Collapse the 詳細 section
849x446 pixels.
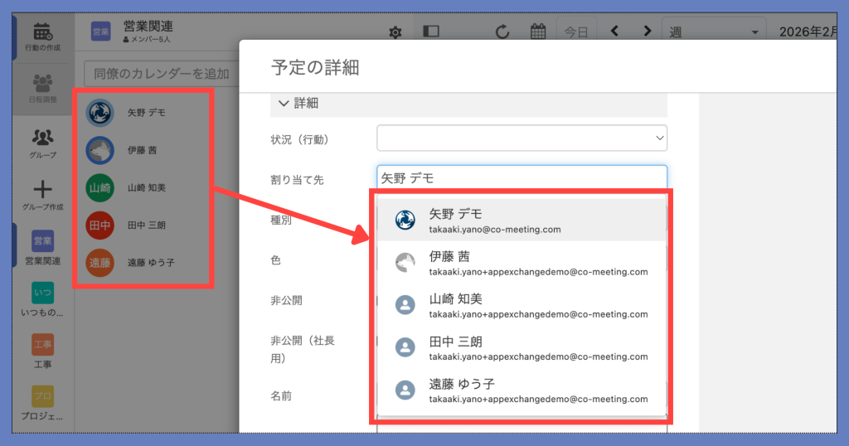point(284,104)
